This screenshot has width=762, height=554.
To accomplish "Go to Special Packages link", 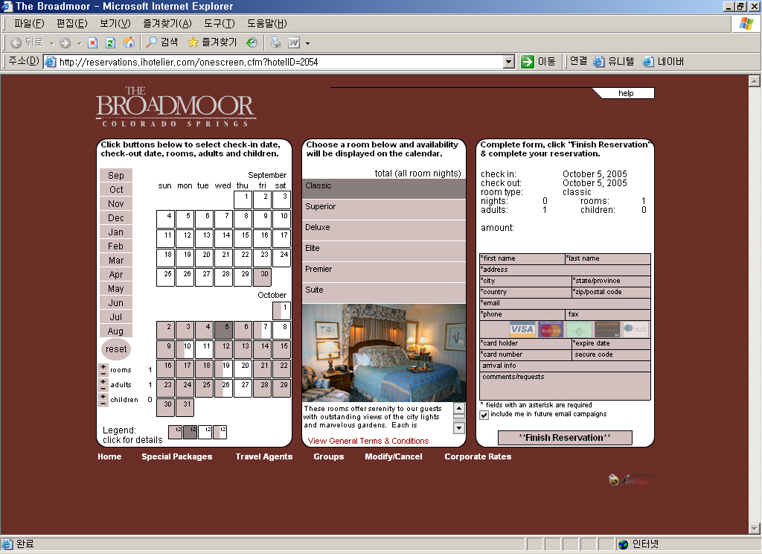I will point(177,456).
